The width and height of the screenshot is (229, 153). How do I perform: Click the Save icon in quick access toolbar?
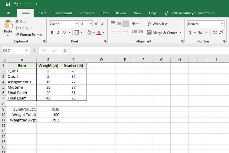click(8, 4)
